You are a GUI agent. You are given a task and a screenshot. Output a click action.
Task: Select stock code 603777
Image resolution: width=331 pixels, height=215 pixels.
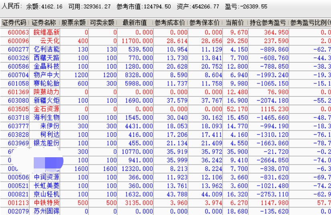pyautogui.click(x=18, y=126)
